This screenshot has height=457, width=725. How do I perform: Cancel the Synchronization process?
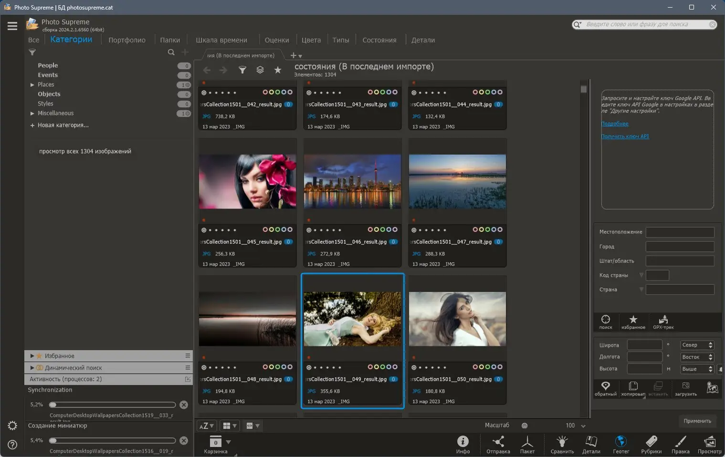pos(184,405)
